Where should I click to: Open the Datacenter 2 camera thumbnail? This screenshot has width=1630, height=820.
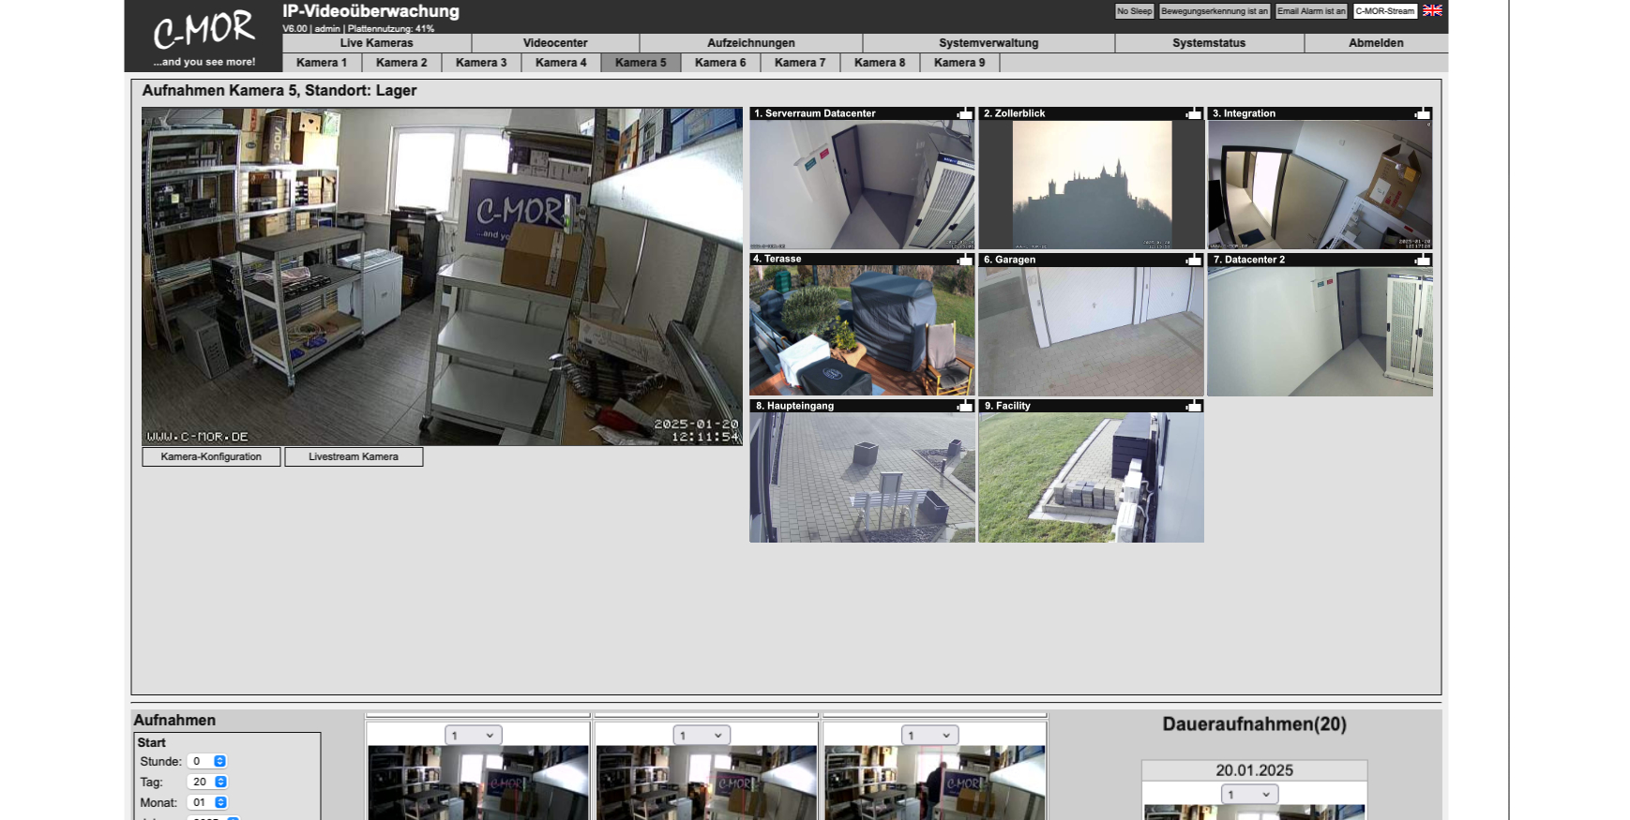click(x=1320, y=331)
